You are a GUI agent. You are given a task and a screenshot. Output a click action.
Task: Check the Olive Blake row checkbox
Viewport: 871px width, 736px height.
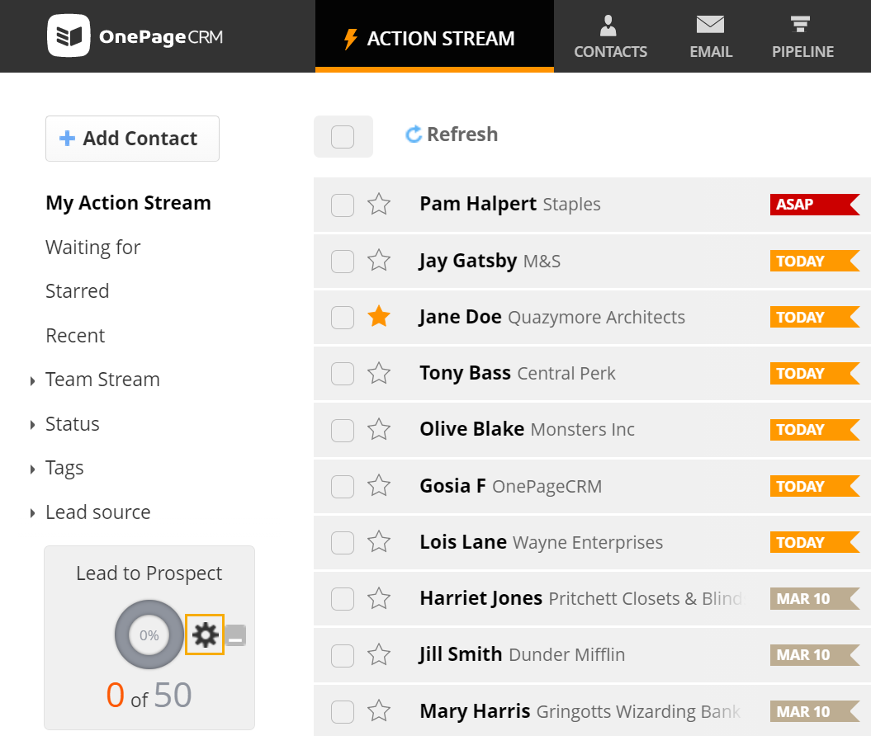click(343, 430)
